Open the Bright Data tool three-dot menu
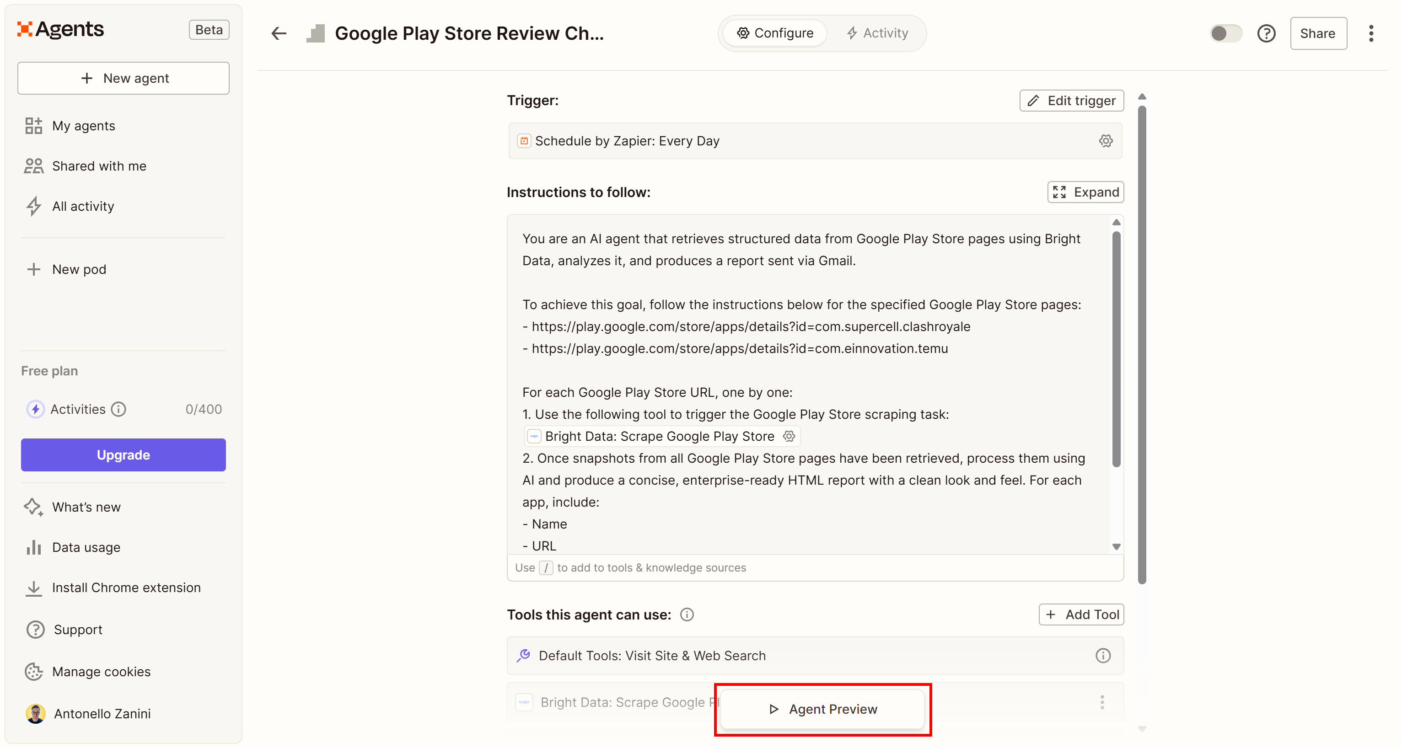 (1102, 702)
